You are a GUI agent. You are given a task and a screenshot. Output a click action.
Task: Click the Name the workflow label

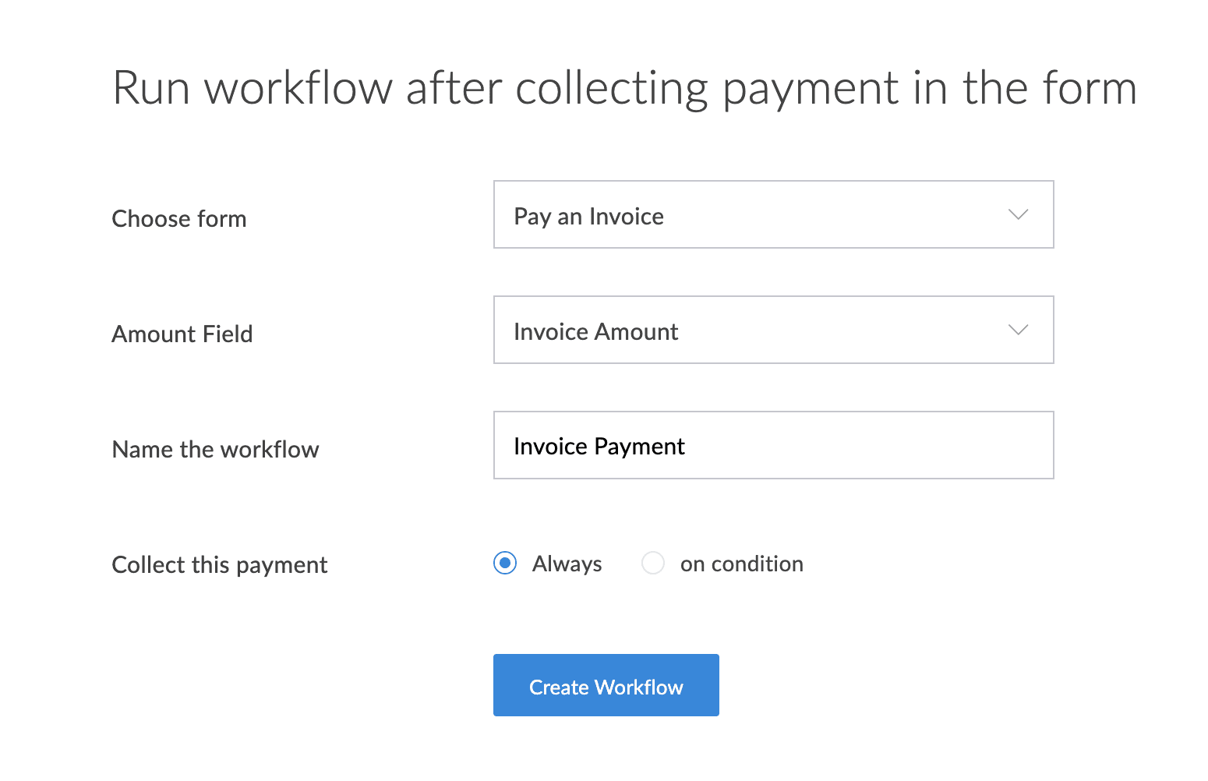click(216, 450)
